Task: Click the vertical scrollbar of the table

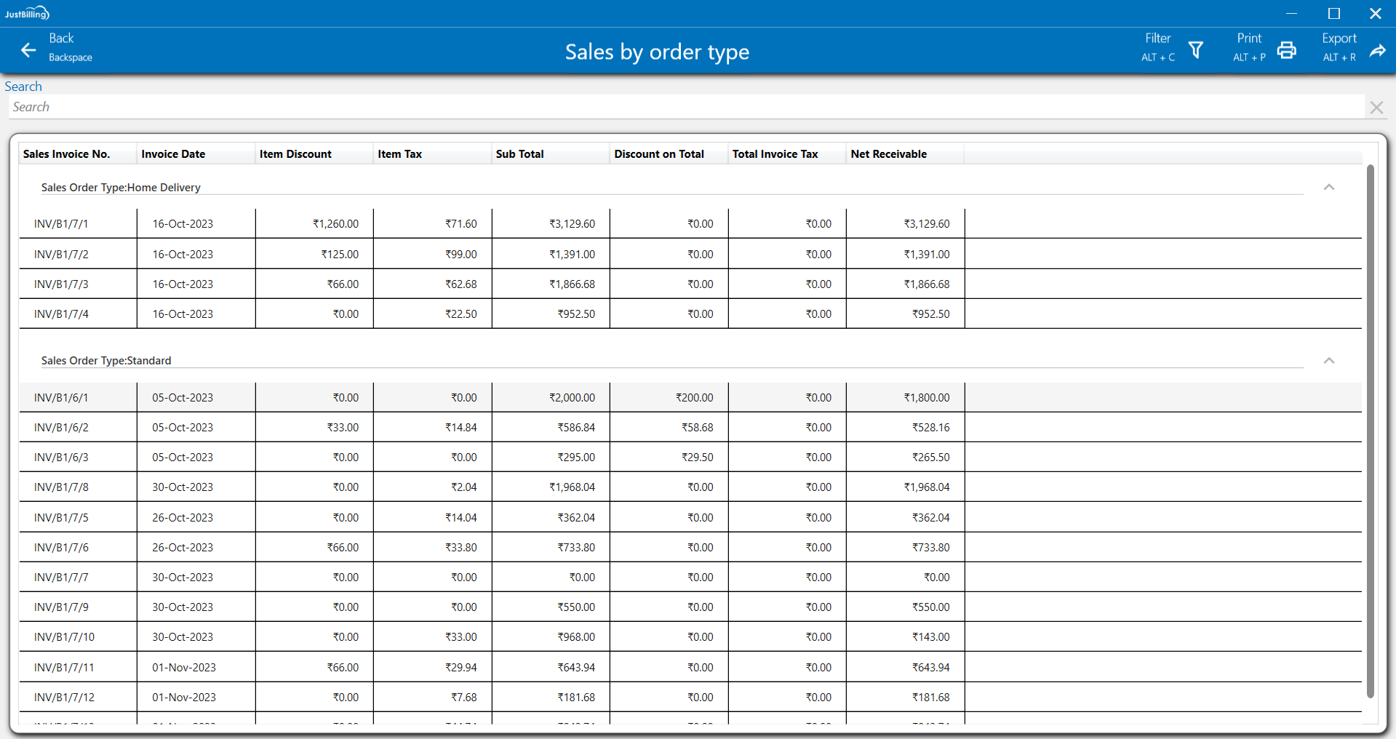Action: click(x=1370, y=429)
